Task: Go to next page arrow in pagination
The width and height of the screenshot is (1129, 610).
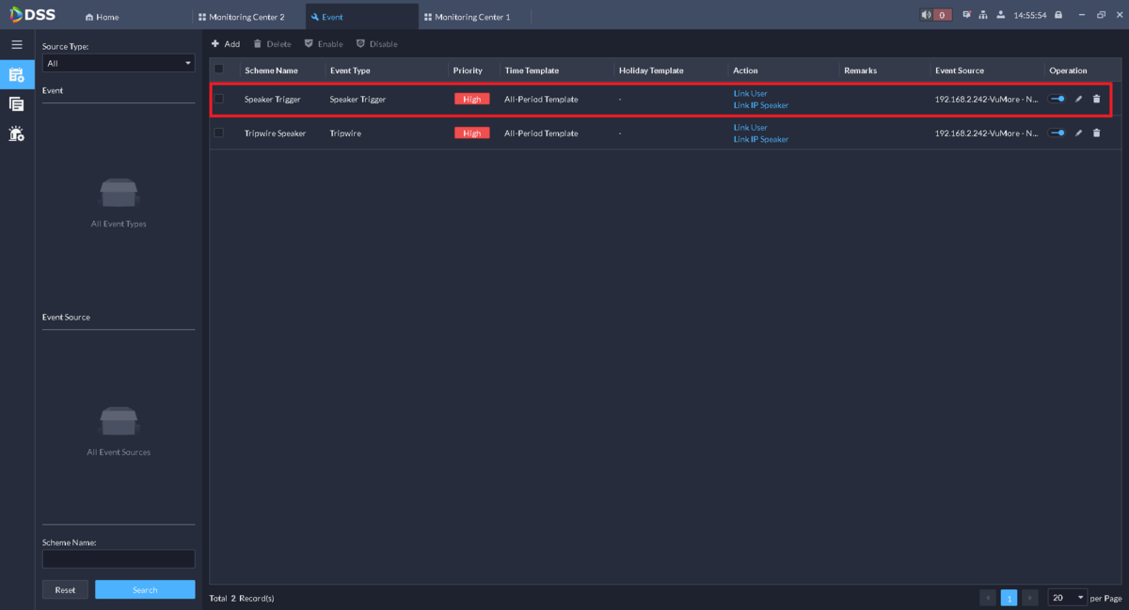Action: 1030,598
